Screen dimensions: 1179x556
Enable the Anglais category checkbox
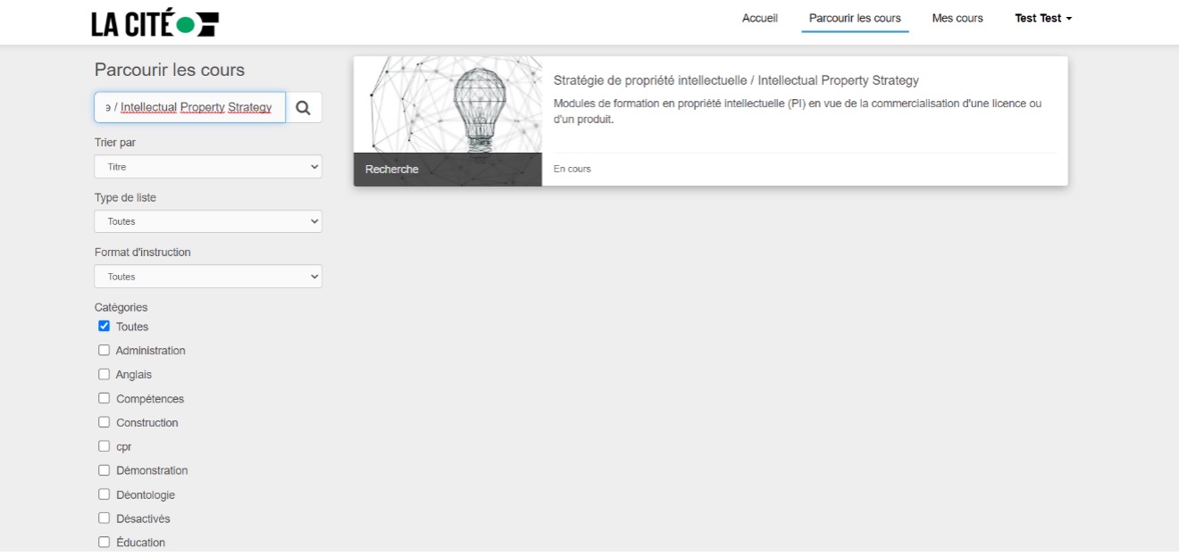click(x=104, y=374)
